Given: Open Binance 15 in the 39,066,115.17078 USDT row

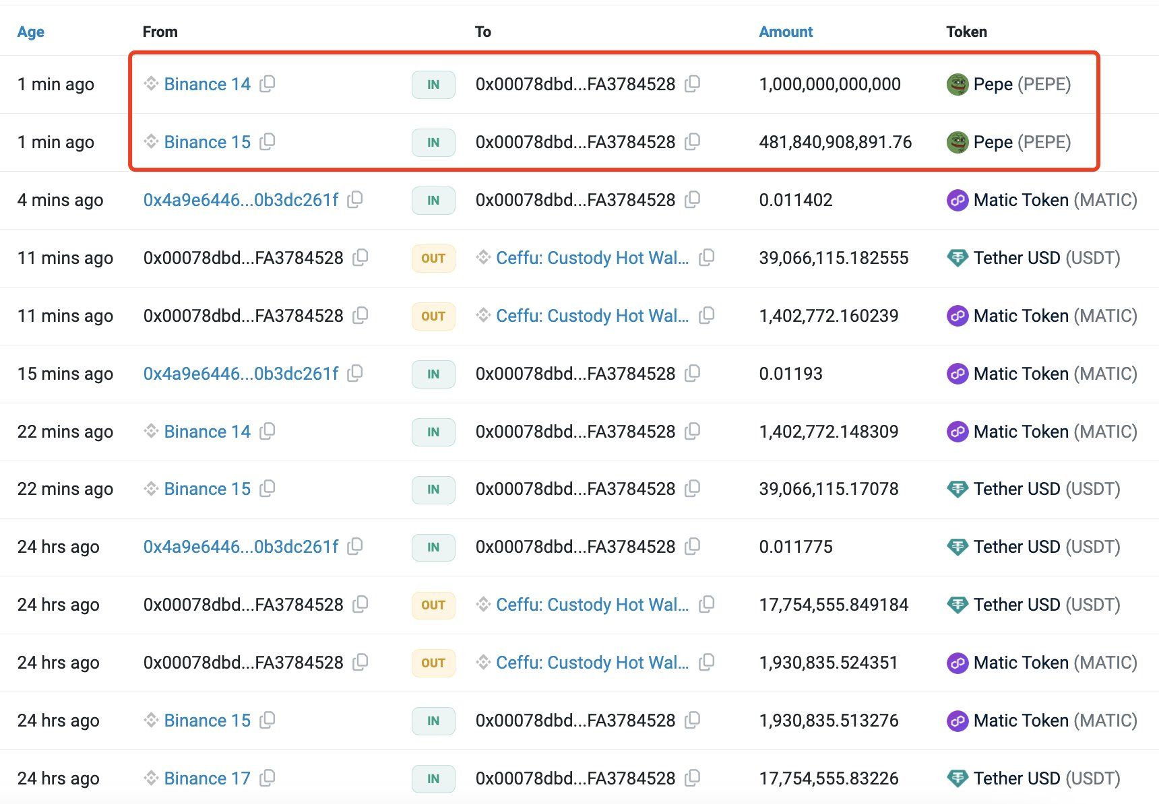Looking at the screenshot, I should click(x=207, y=489).
